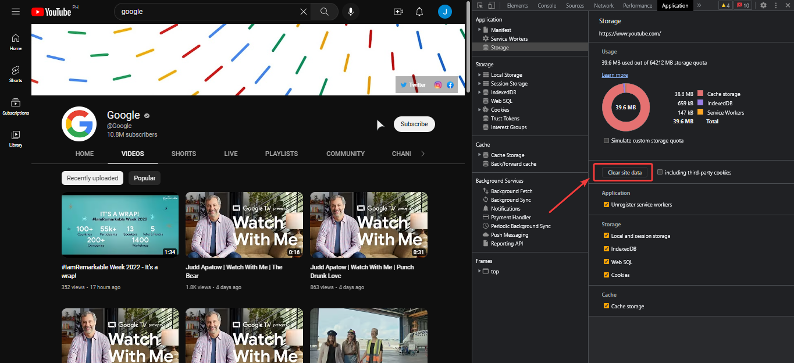Switch to the Console tab
This screenshot has width=794, height=363.
[547, 5]
